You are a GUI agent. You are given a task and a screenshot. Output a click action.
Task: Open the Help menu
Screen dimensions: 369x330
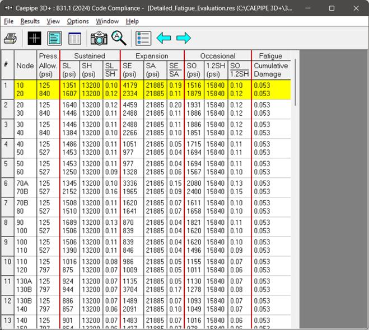point(132,21)
